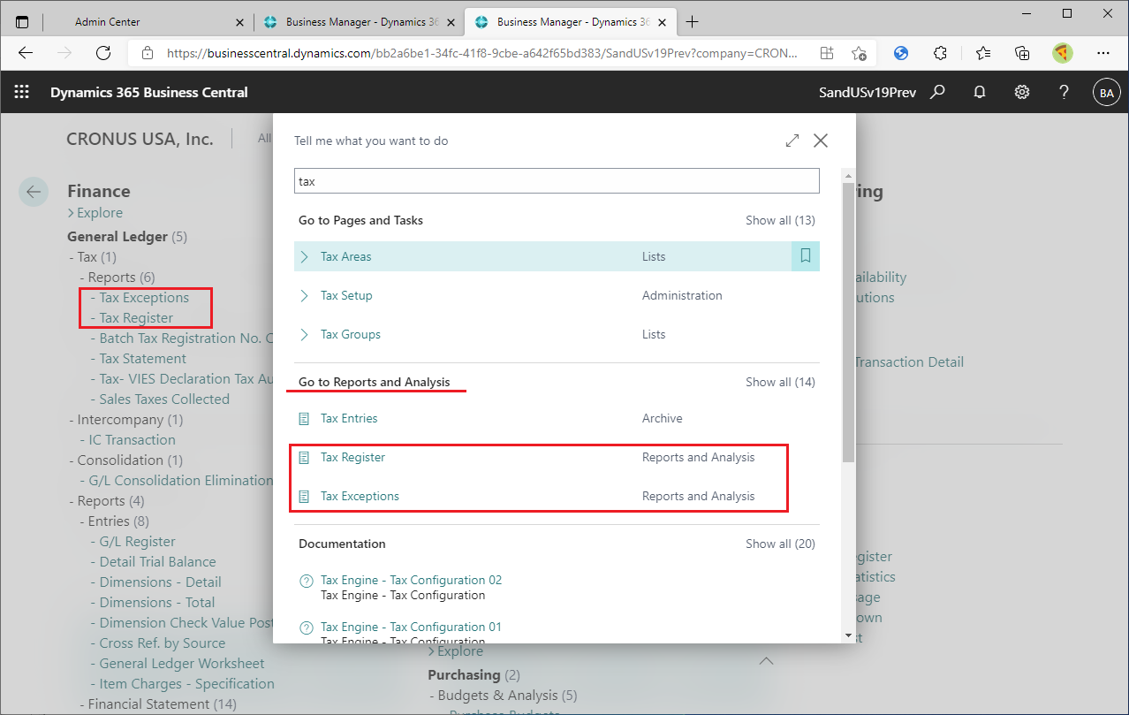This screenshot has height=715, width=1129.
Task: Collapse the Explore section with the caret
Action: click(x=766, y=660)
